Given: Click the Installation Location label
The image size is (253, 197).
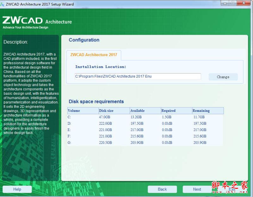Looking at the screenshot, I should point(101,67).
